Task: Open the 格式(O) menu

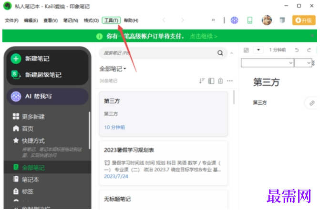Action: 91,20
